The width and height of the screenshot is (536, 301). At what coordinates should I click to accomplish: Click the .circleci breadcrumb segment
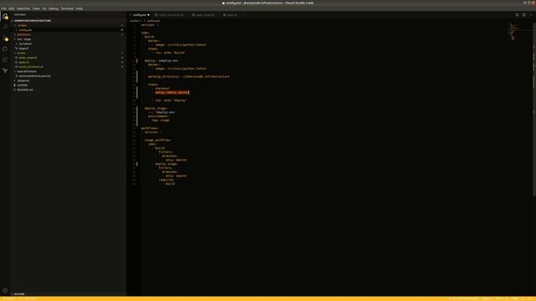pos(135,21)
